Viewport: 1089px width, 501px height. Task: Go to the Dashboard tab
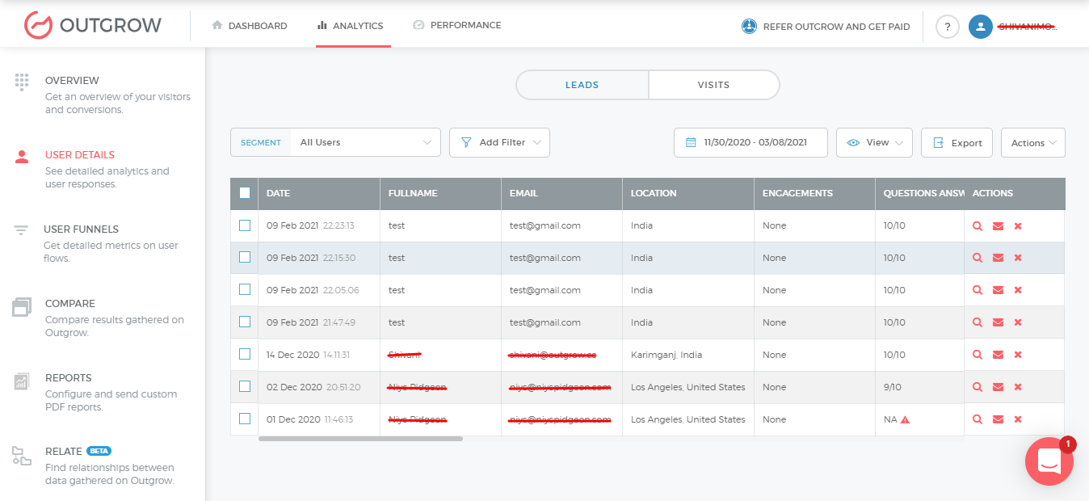coord(250,26)
